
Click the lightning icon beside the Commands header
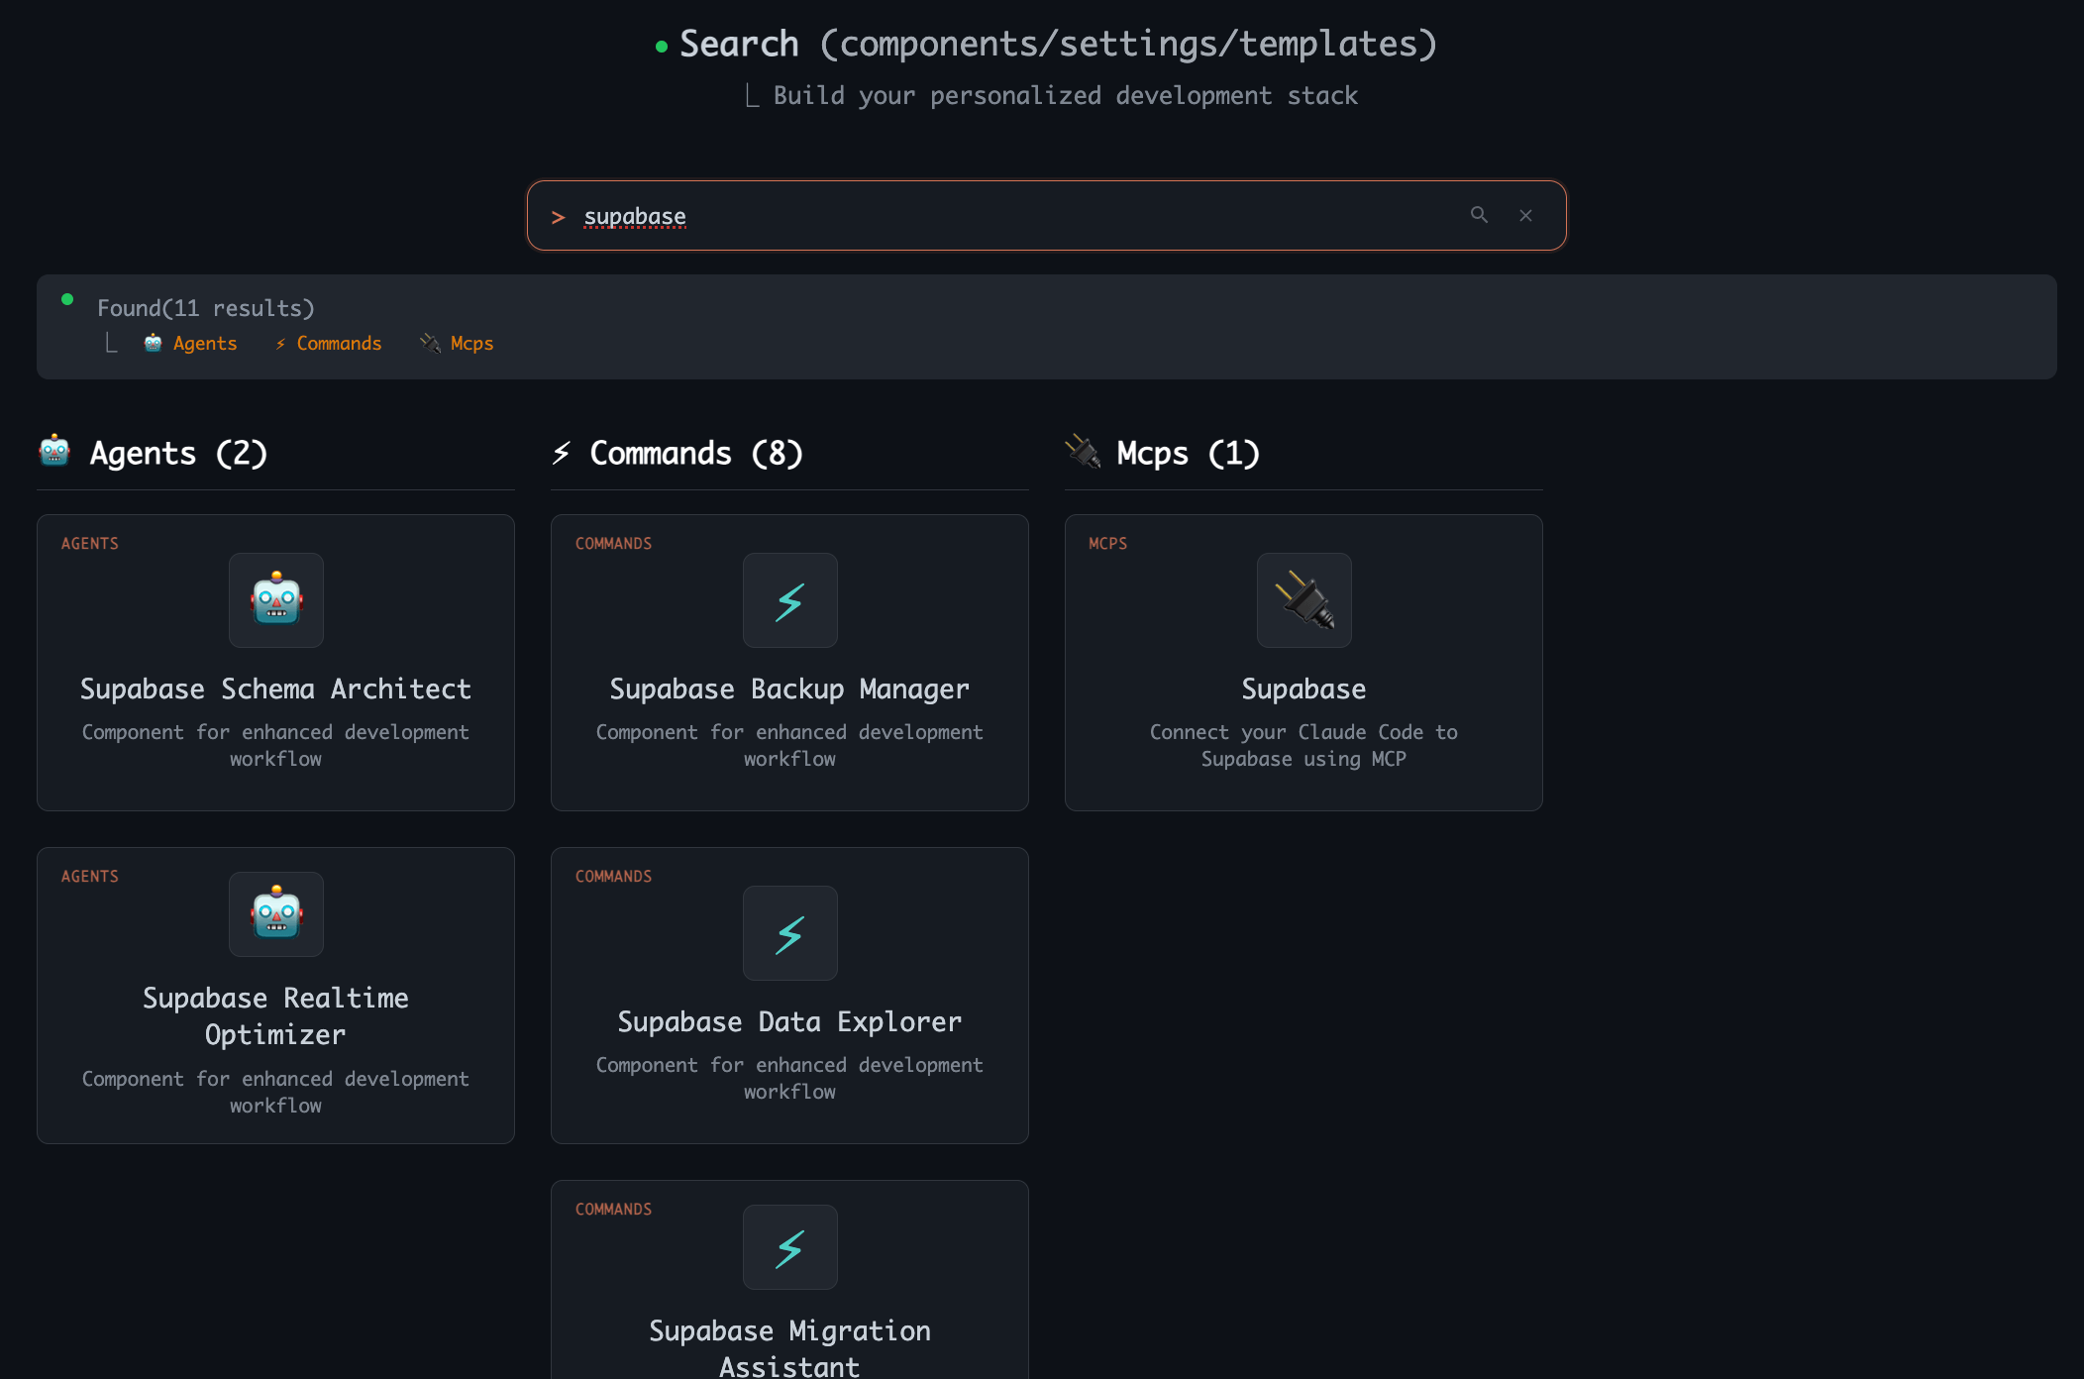(561, 452)
